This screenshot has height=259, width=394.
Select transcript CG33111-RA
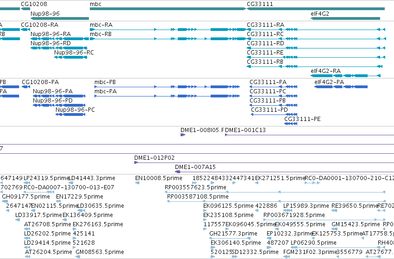click(316, 30)
